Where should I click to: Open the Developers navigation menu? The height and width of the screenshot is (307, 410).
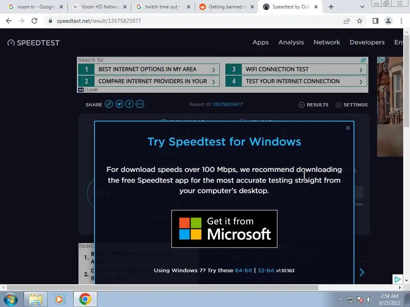367,42
